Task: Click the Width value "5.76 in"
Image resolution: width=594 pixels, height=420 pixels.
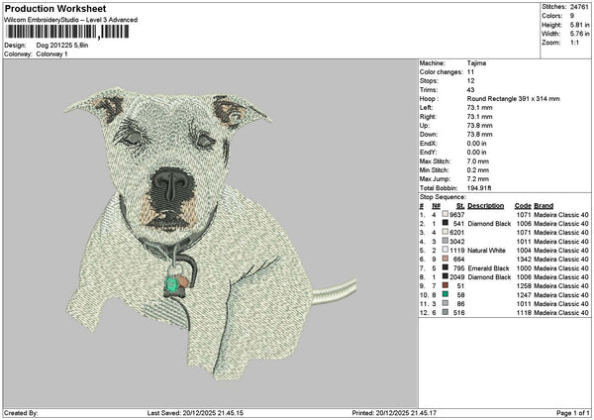Action: (x=579, y=34)
